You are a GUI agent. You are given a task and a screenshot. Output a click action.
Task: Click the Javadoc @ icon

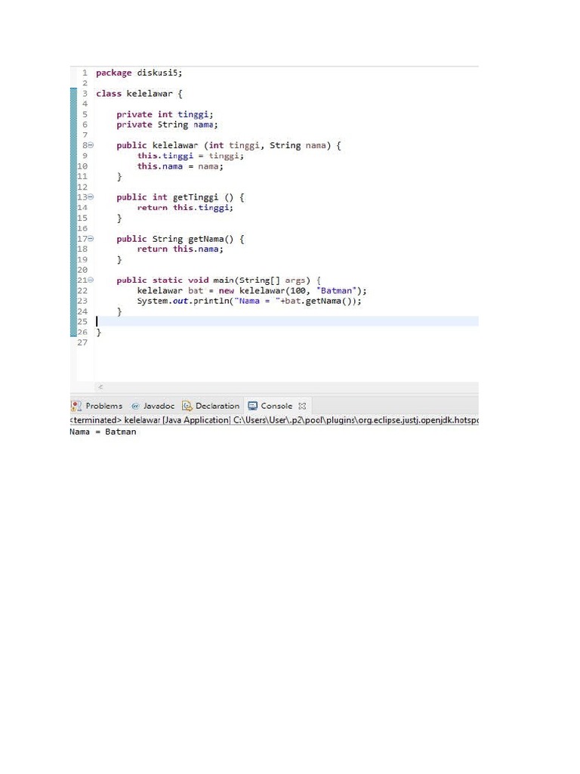pyautogui.click(x=135, y=406)
